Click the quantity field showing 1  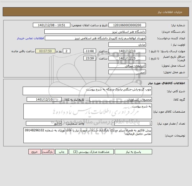[x=133, y=124]
